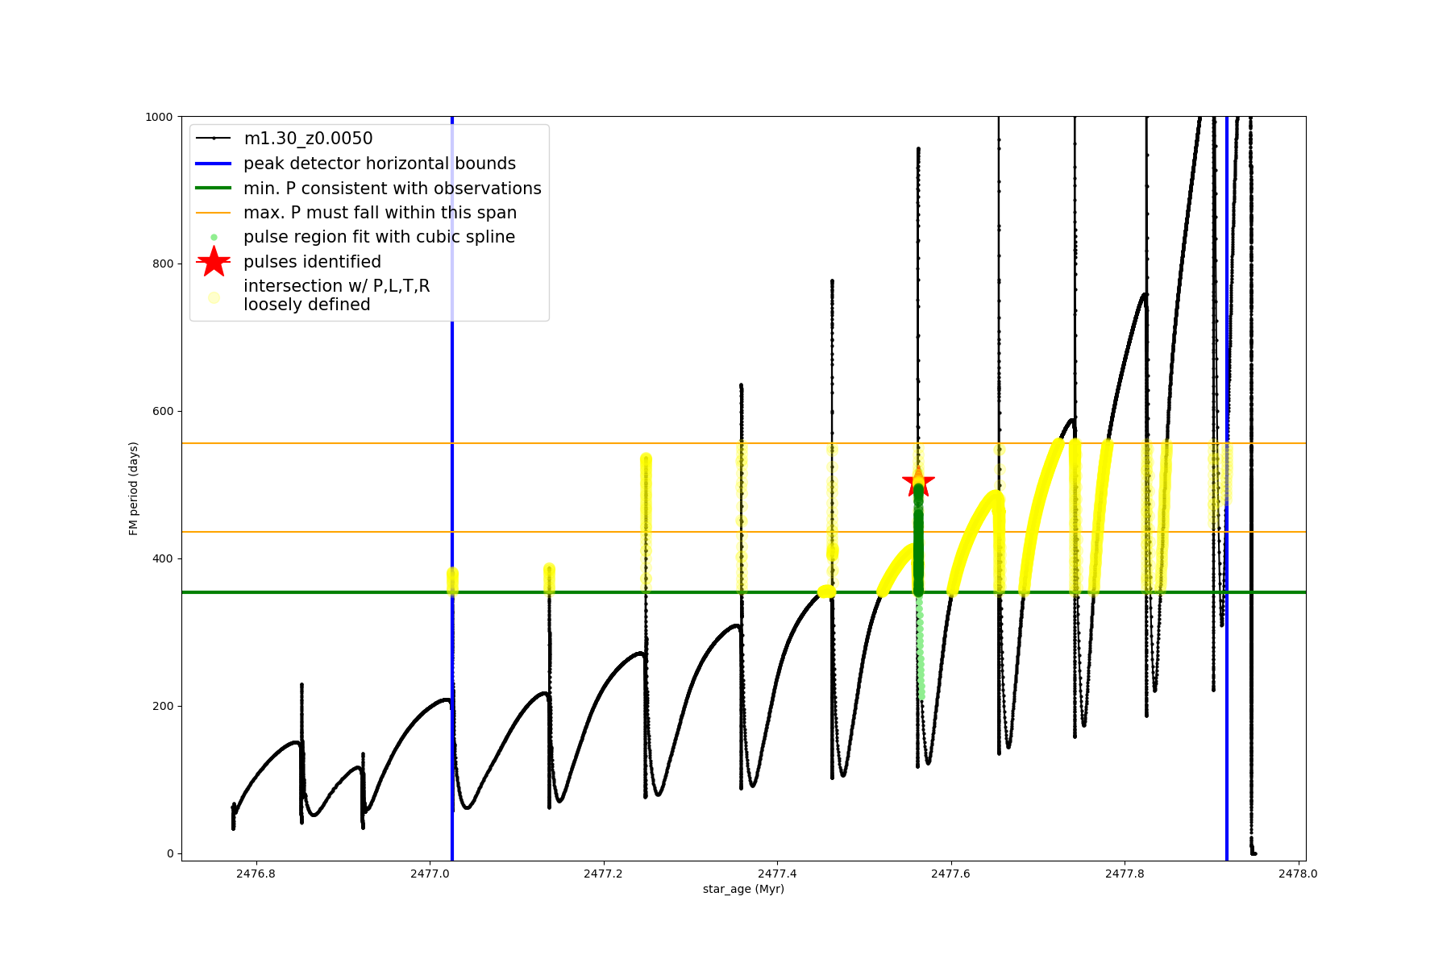
Task: Click the 'FM period (days)' y-axis label
Action: coord(134,488)
